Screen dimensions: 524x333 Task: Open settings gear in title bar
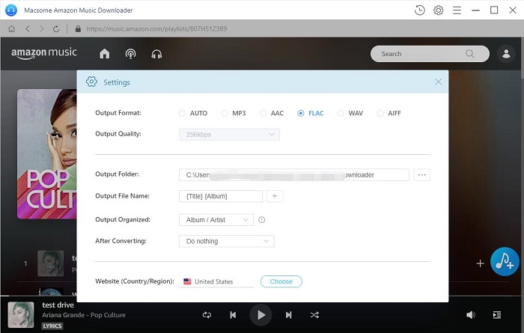tap(438, 10)
